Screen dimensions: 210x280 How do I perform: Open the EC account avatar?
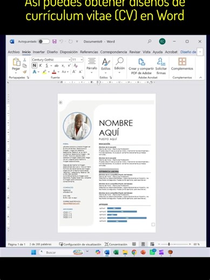[x=162, y=41]
